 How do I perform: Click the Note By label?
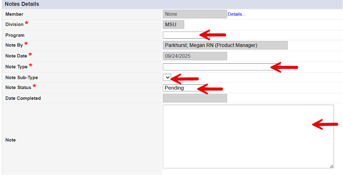14,45
